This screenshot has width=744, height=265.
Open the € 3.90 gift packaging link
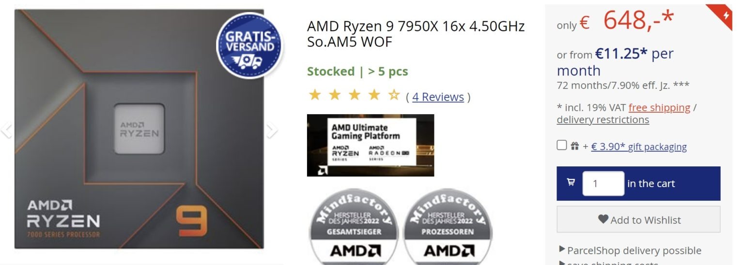click(639, 147)
